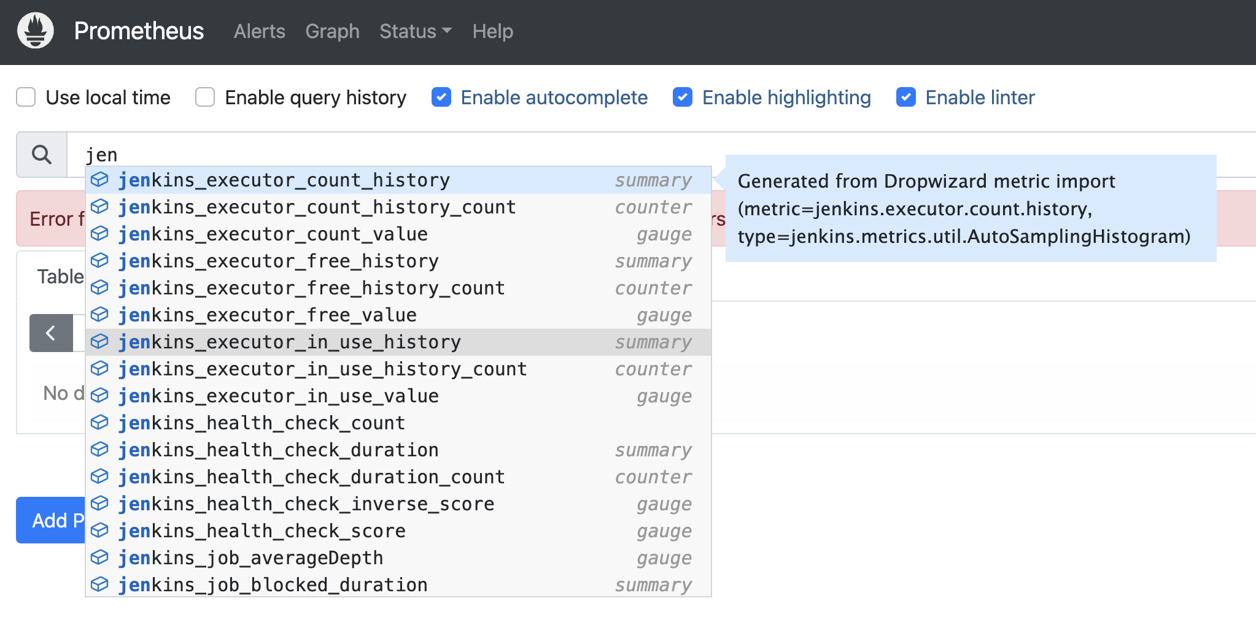Select jenkins_executor_free_history suggestion
This screenshot has height=644, width=1256.
pyautogui.click(x=398, y=261)
